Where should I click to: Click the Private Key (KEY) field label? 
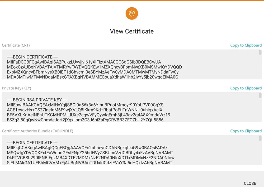[x=16, y=88]
